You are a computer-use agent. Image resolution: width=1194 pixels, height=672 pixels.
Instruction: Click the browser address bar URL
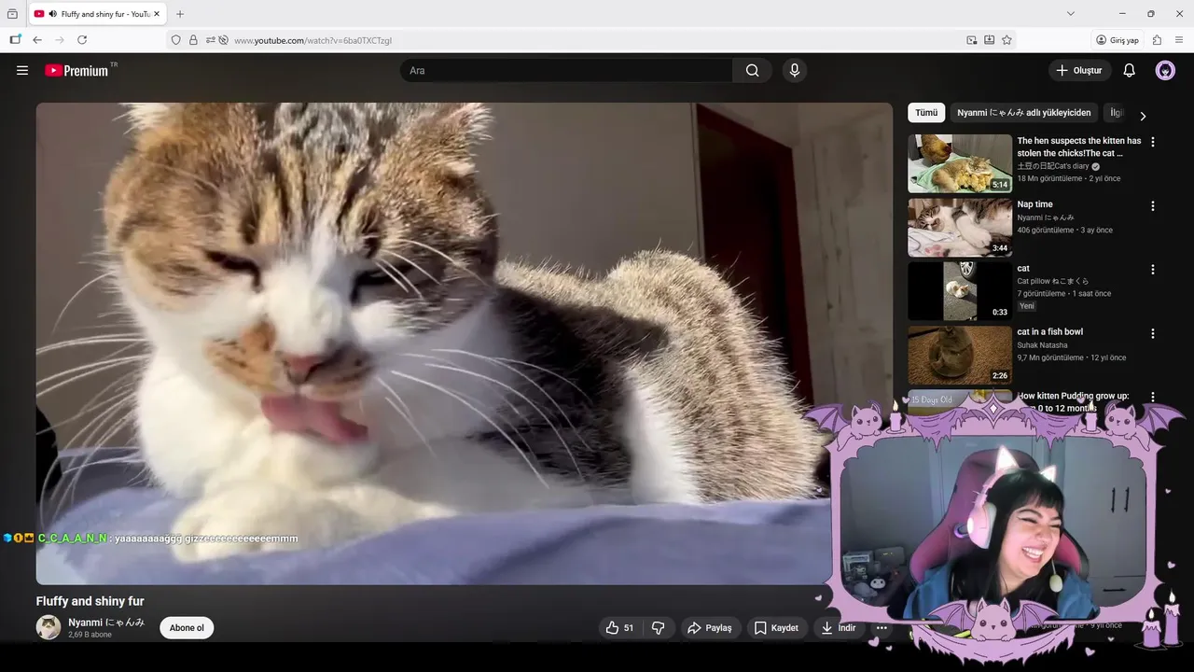[312, 40]
